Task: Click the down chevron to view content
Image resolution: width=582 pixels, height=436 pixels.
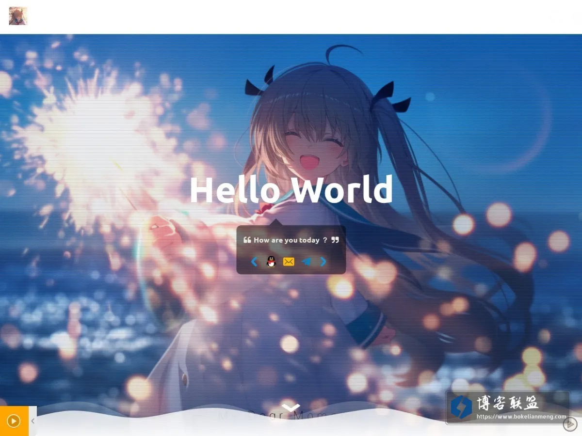Action: coord(291,407)
